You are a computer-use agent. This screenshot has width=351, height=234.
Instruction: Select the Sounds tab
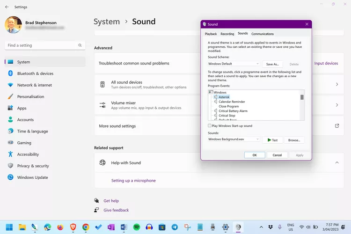pyautogui.click(x=242, y=33)
